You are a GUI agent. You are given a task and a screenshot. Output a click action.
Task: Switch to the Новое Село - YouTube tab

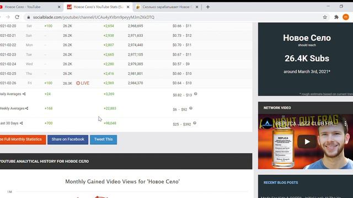(x=29, y=7)
